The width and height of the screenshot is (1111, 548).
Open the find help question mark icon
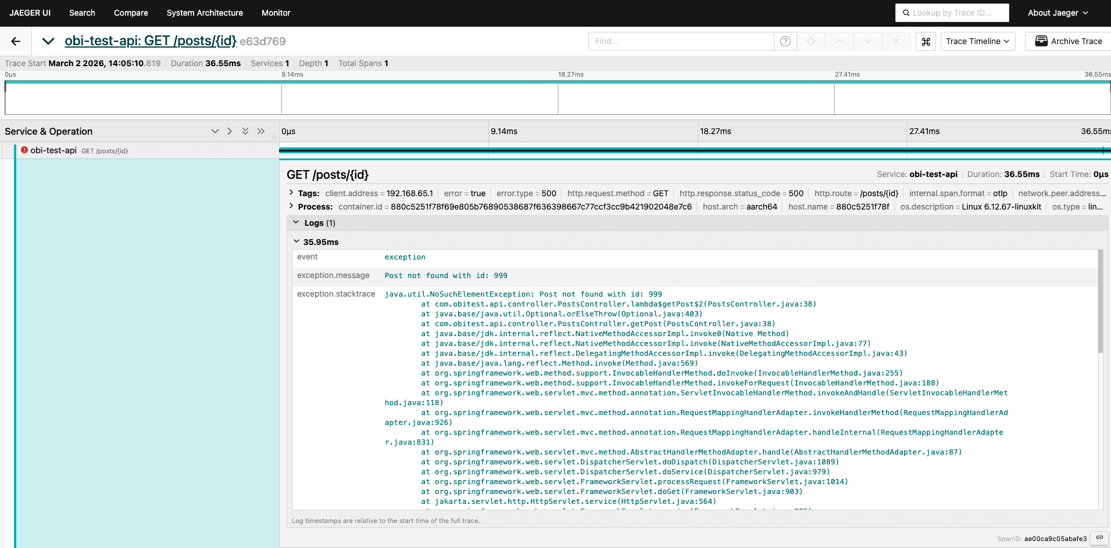785,41
